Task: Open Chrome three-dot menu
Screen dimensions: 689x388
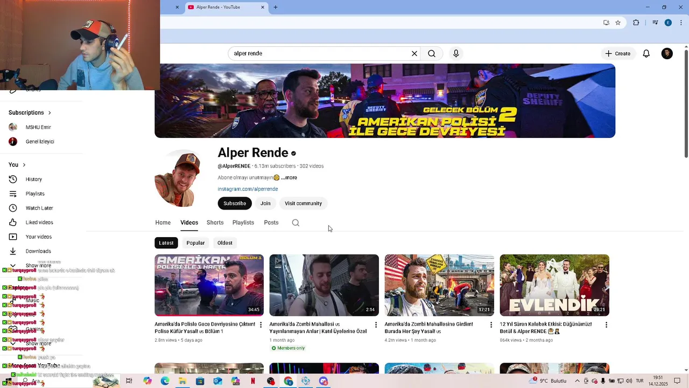Action: [681, 23]
